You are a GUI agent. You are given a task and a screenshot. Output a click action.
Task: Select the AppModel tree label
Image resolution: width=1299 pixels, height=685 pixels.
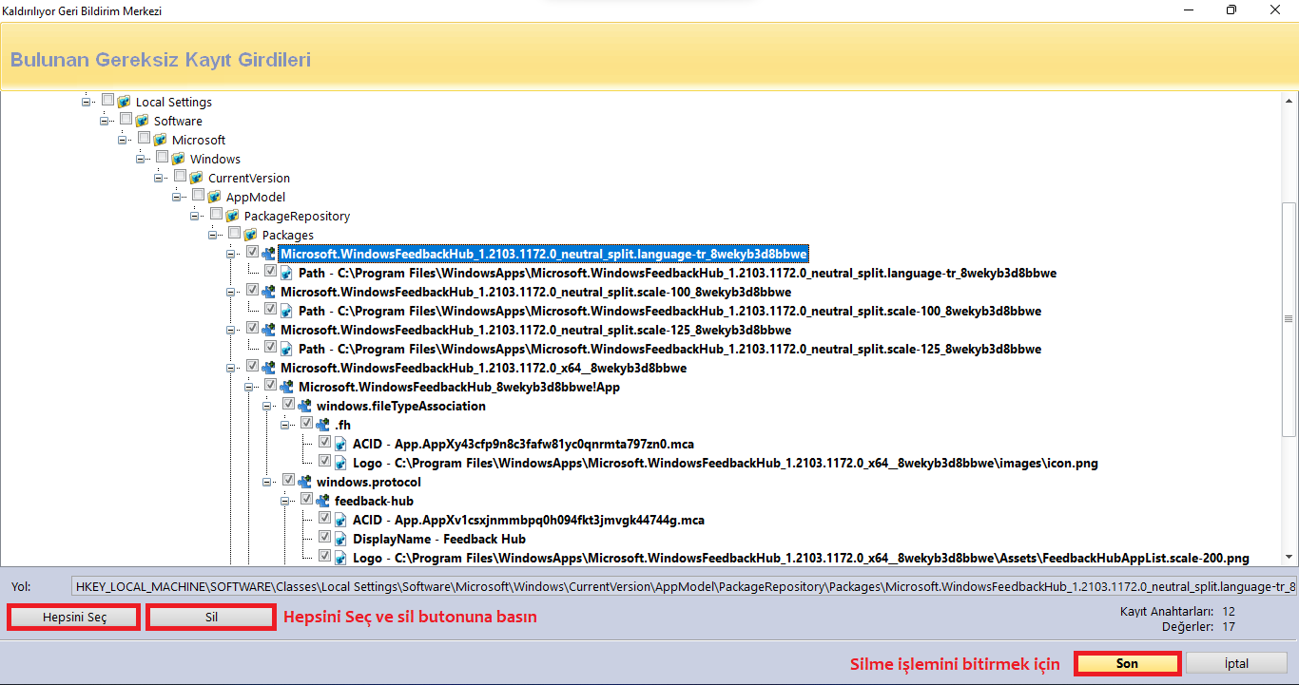(256, 197)
